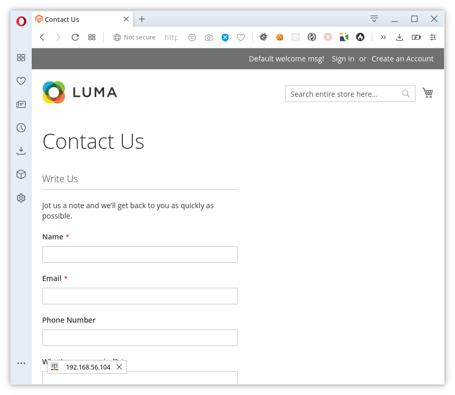The width and height of the screenshot is (455, 395).
Task: Click inside the Email input field
Action: (x=140, y=296)
